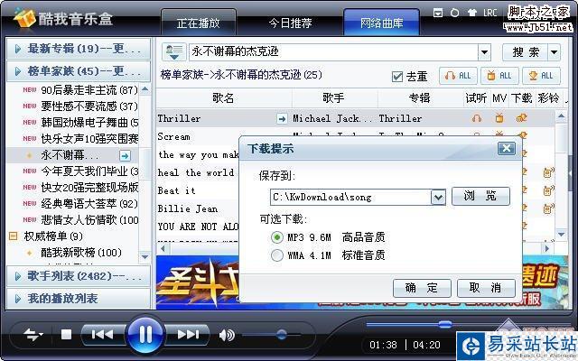Viewport: 578px width, 361px height.
Task: Open 要性感不要流感 (37) playlist
Action: pyautogui.click(x=89, y=106)
